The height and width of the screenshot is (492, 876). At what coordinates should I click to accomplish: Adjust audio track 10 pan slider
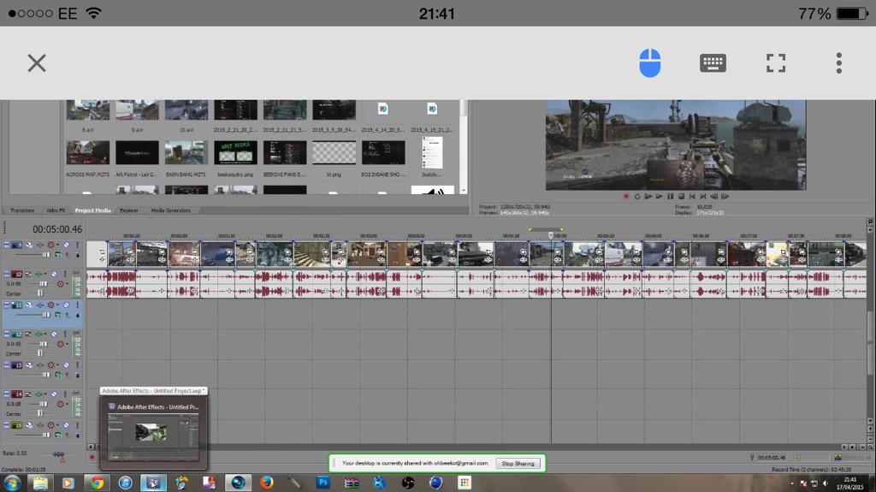pos(39,293)
